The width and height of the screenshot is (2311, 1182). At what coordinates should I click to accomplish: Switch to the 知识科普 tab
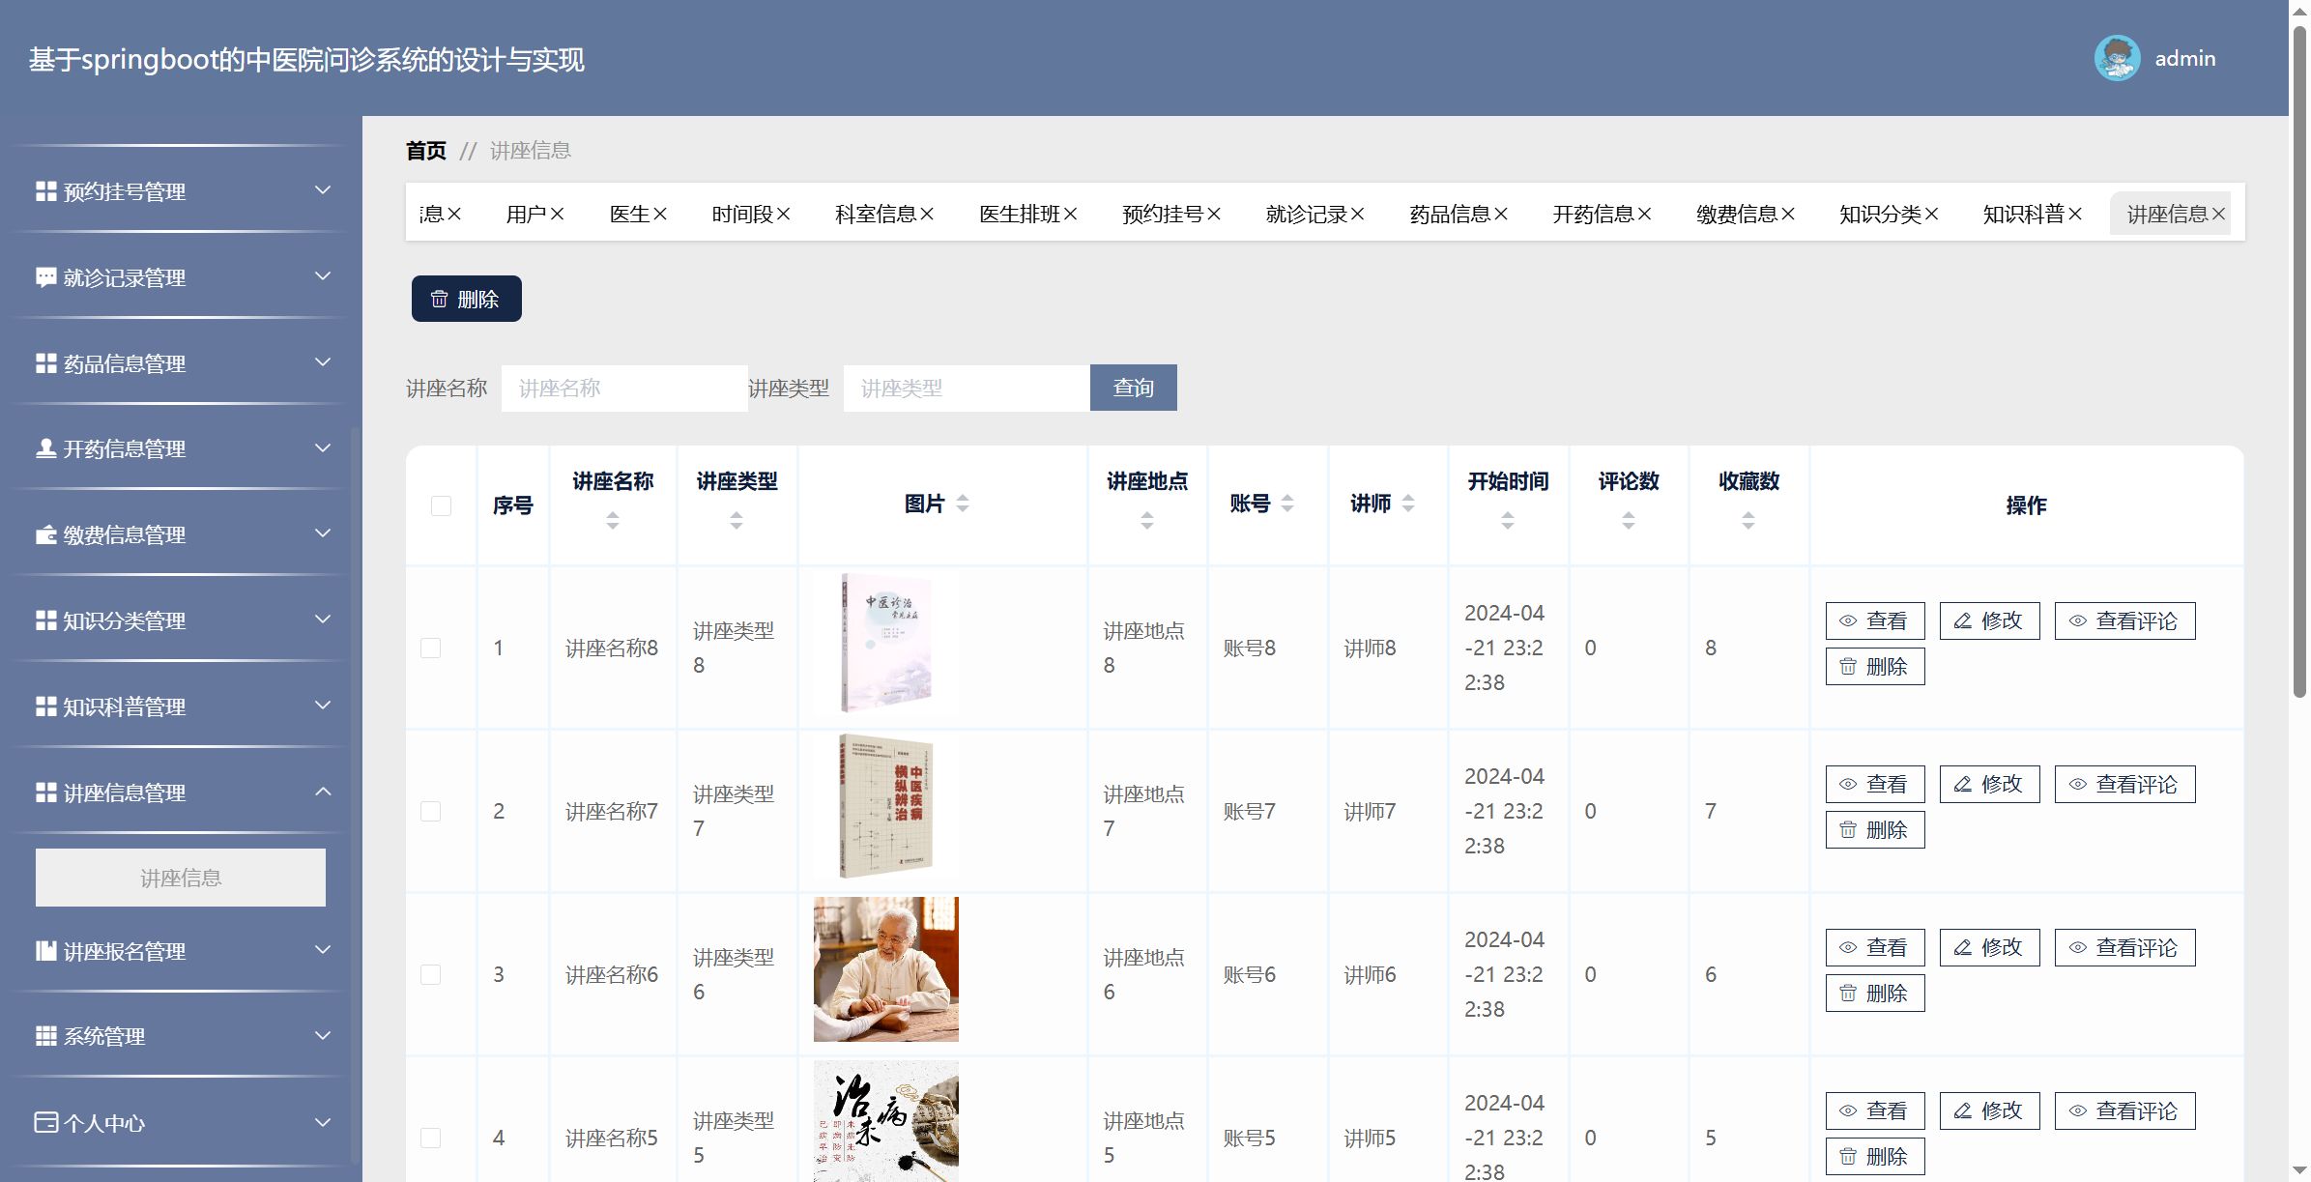pyautogui.click(x=2024, y=214)
